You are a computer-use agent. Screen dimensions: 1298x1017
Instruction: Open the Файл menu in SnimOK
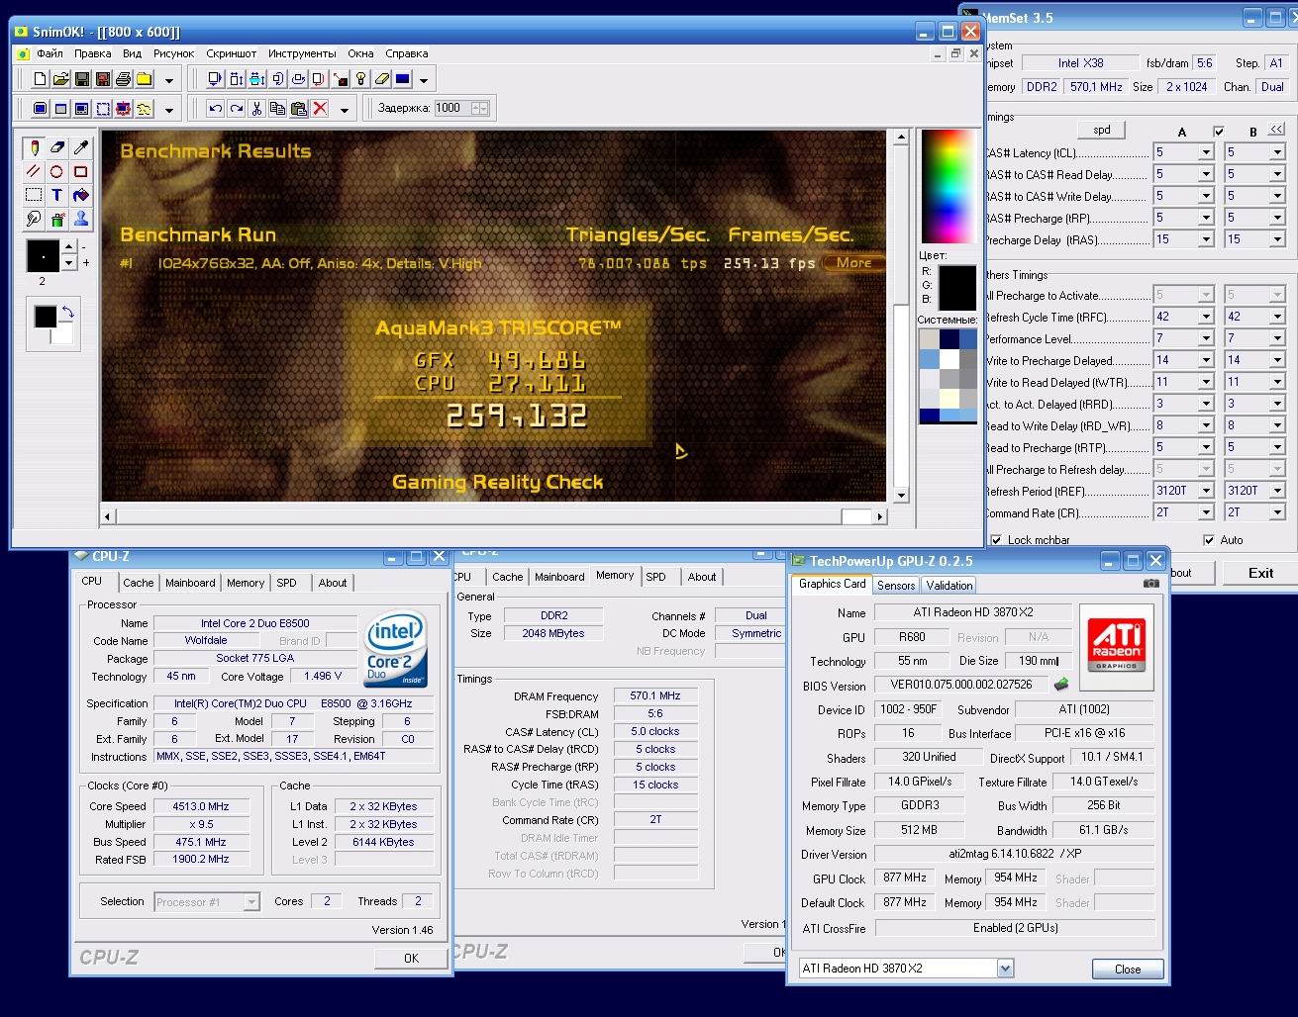(50, 53)
